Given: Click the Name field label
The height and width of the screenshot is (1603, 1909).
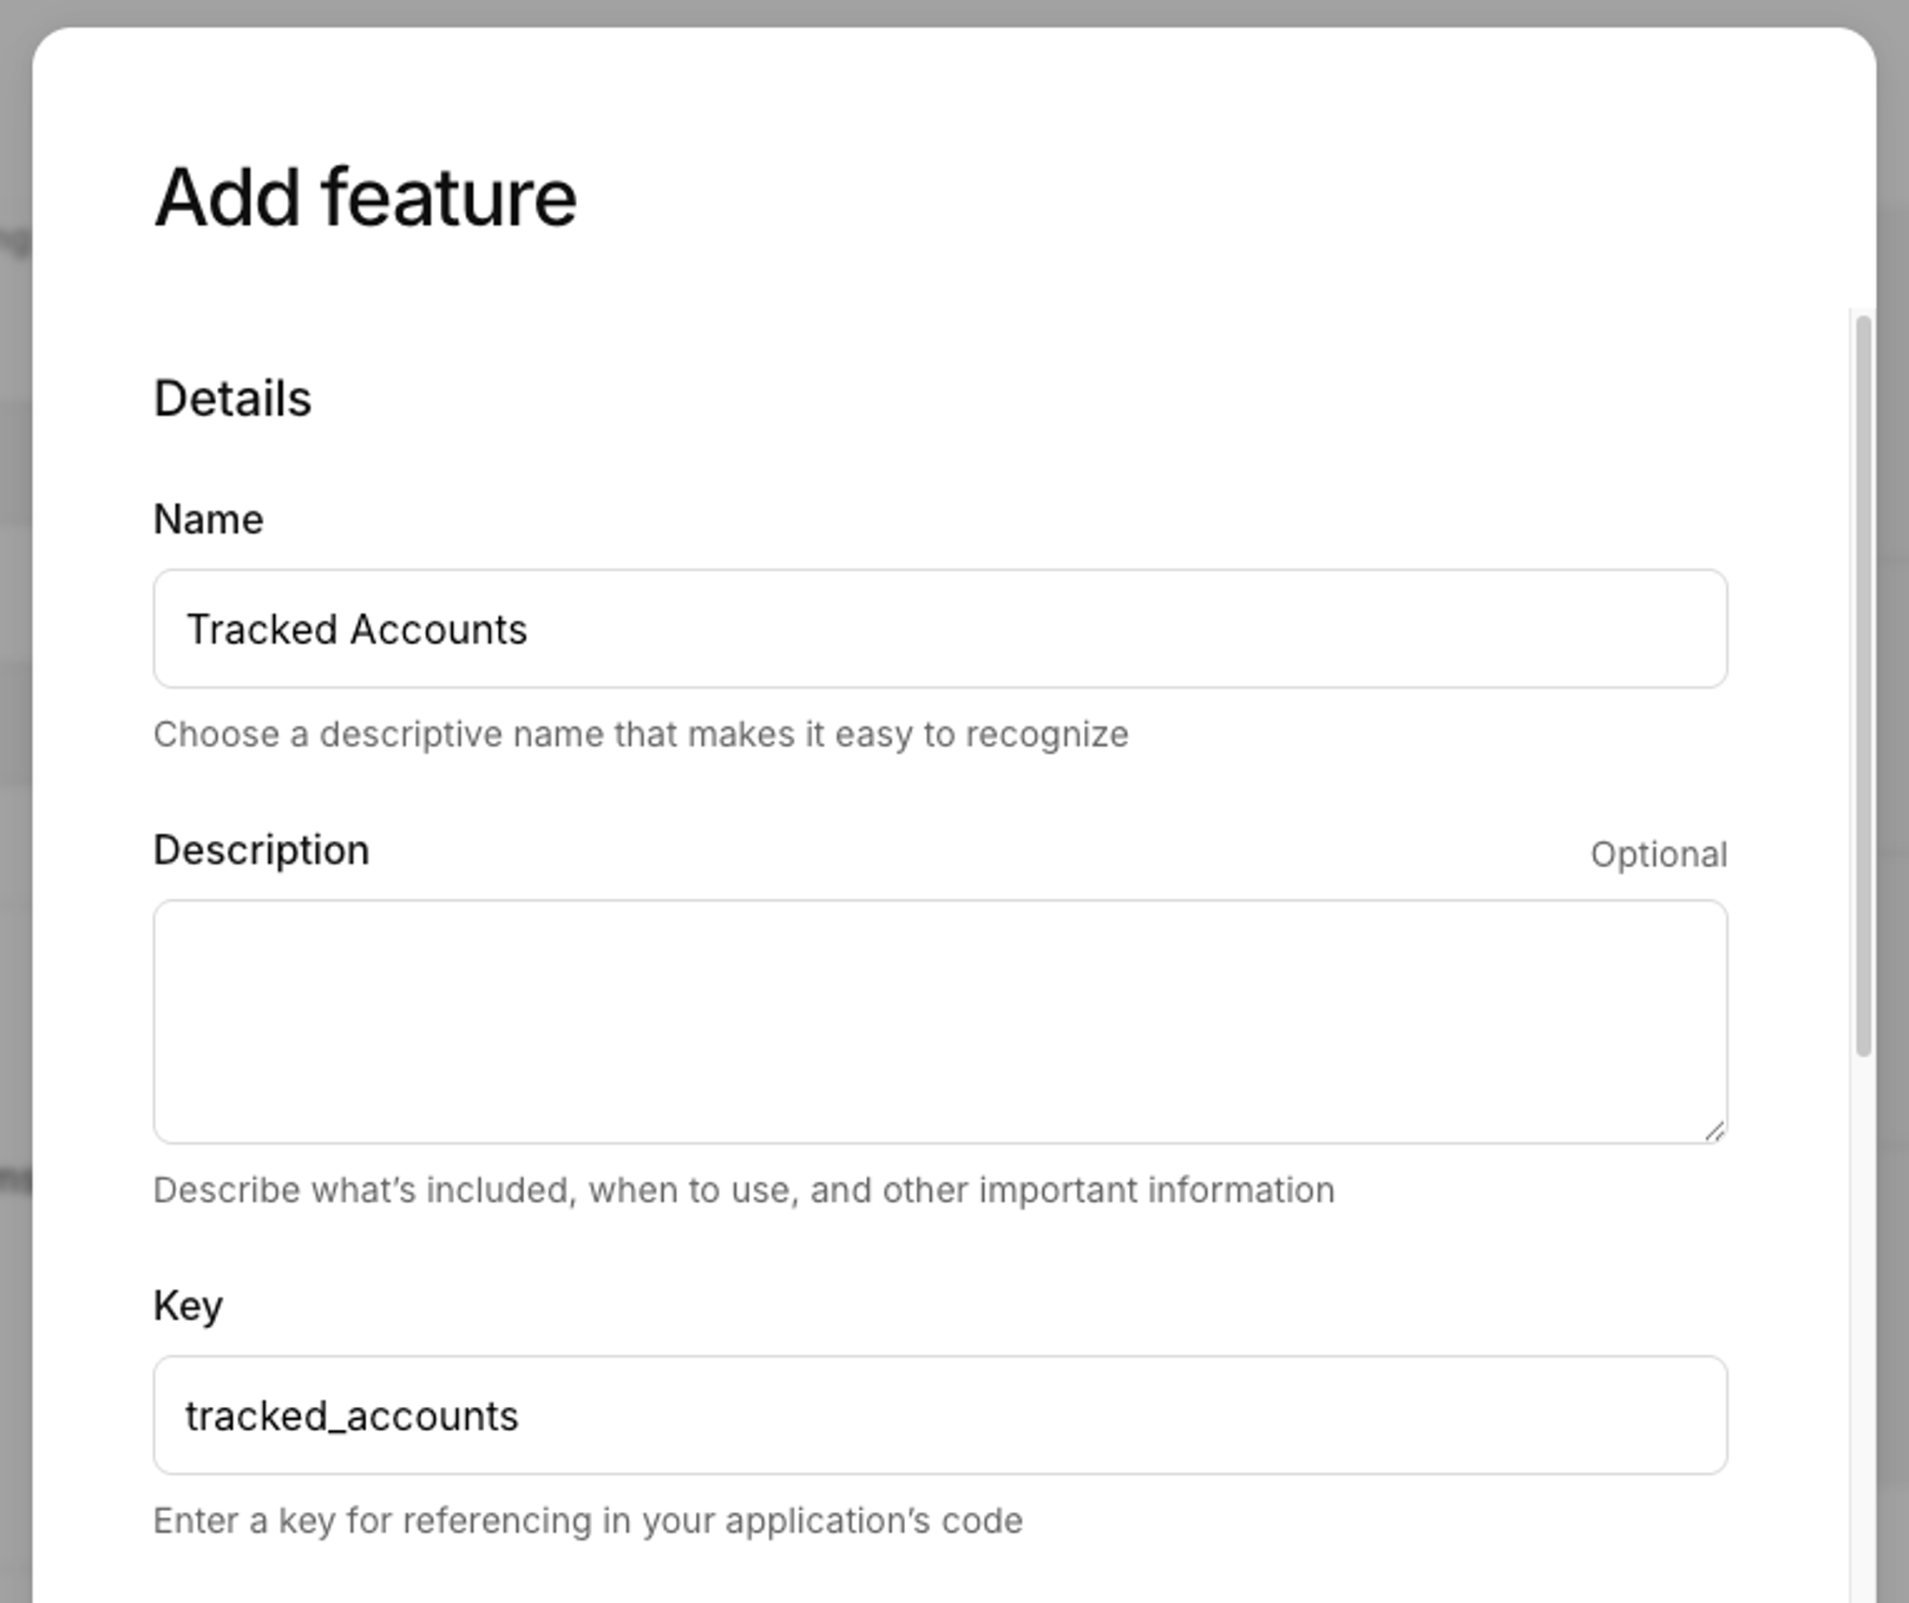Looking at the screenshot, I should click(208, 518).
